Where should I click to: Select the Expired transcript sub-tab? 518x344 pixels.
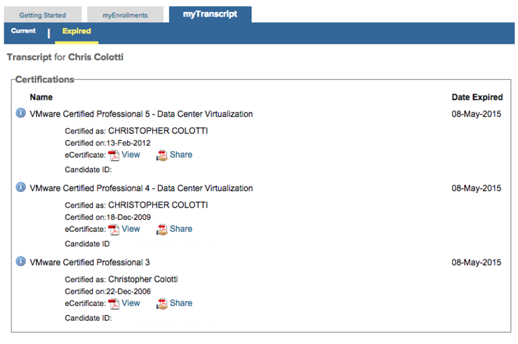[x=76, y=31]
